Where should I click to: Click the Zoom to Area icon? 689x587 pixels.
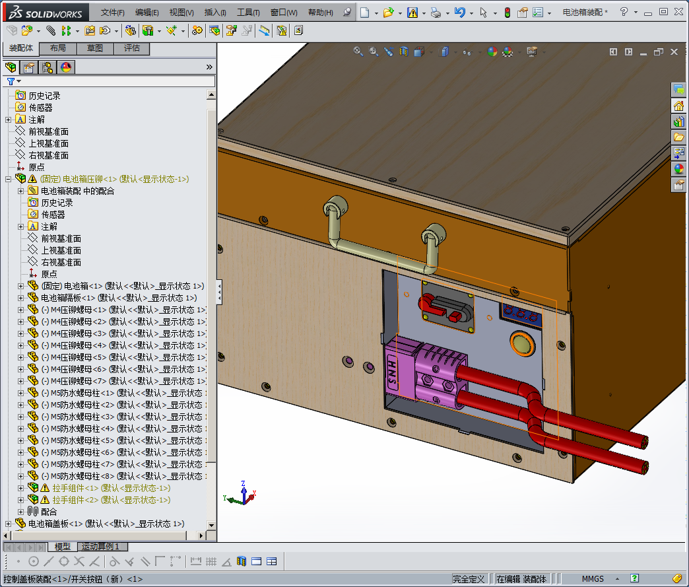point(374,52)
